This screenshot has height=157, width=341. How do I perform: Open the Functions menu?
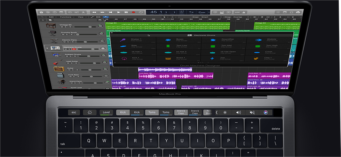67,17
